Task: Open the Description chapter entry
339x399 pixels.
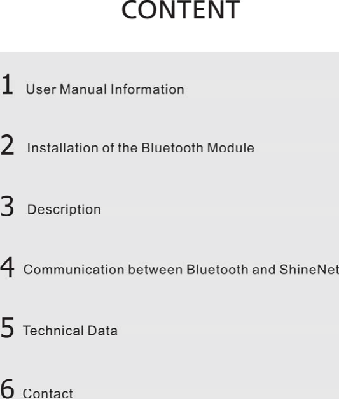Action: pyautogui.click(x=64, y=210)
